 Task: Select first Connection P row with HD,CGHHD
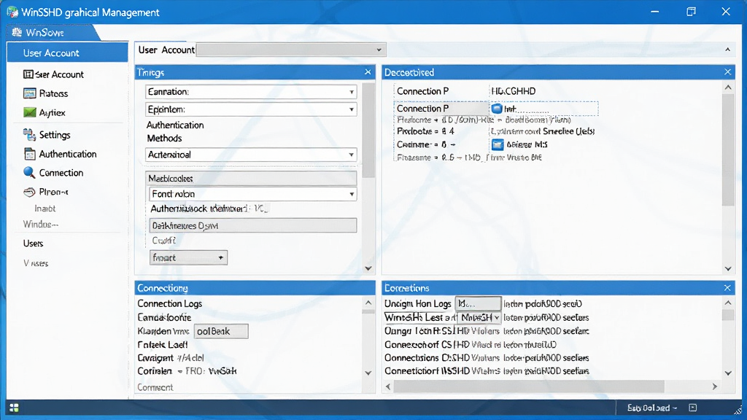(466, 91)
